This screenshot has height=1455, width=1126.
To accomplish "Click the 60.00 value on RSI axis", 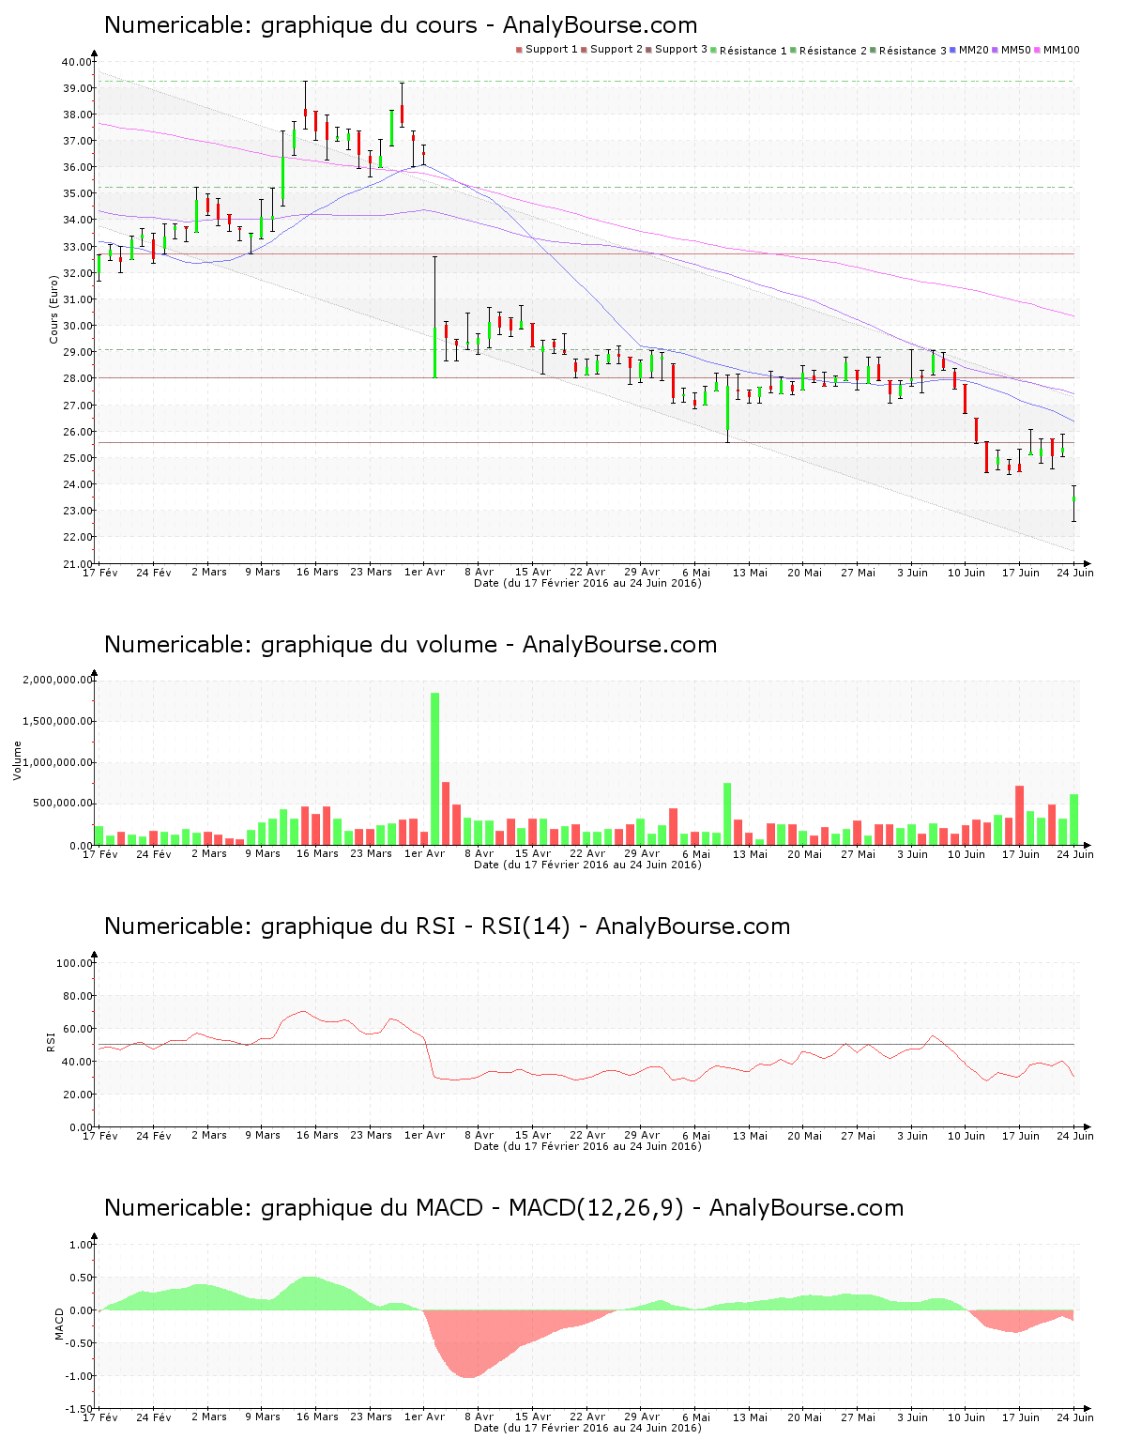I will click(x=77, y=1029).
